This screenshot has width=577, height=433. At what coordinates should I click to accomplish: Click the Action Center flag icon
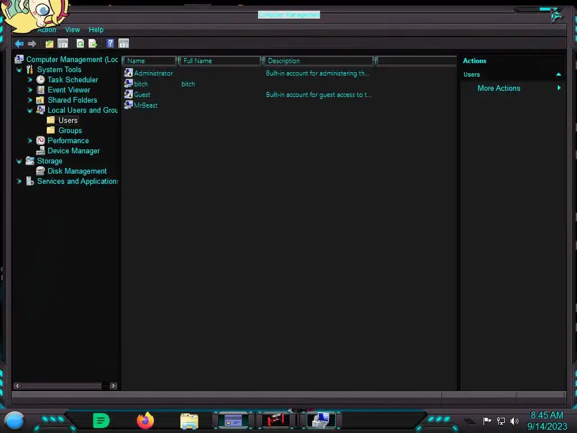point(487,421)
